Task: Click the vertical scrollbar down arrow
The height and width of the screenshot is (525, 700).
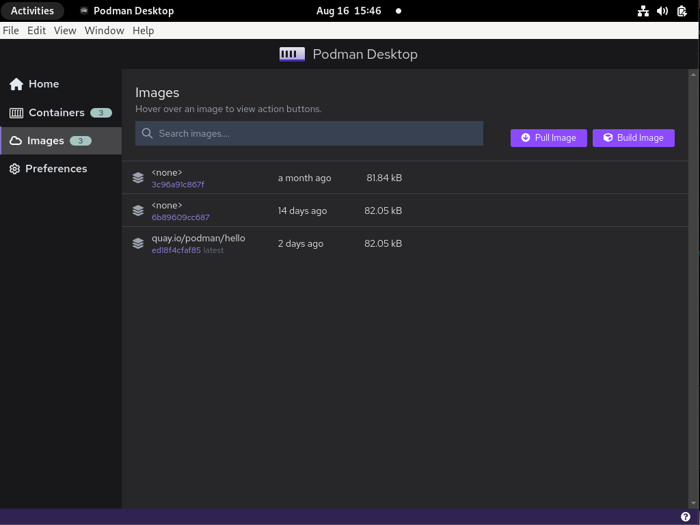Action: click(693, 504)
